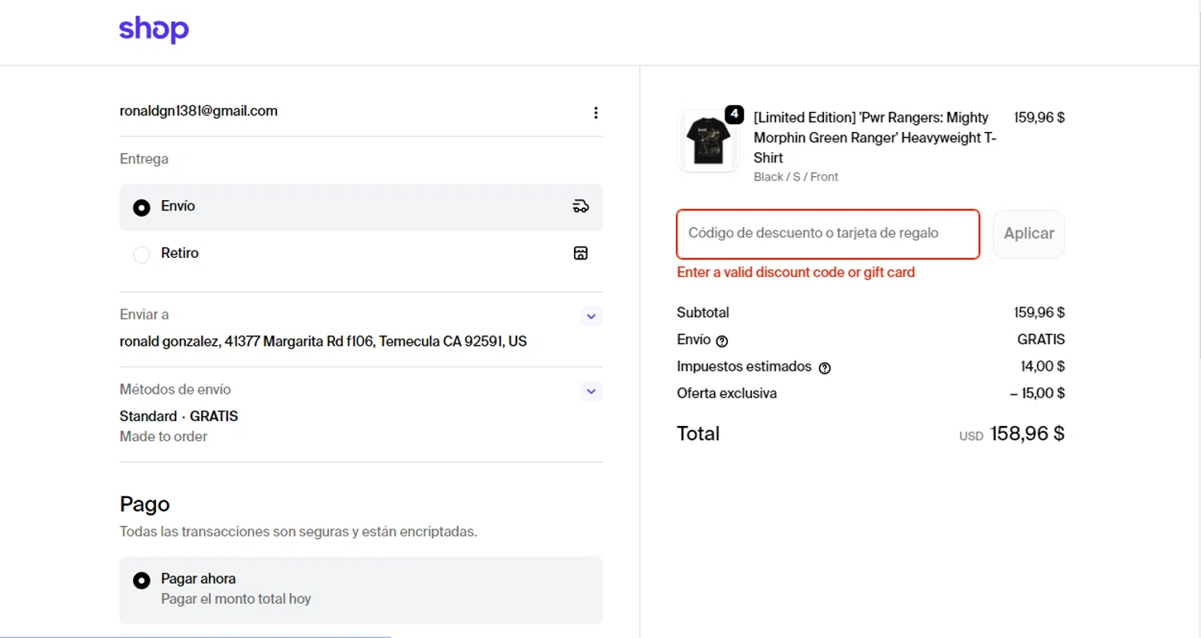Click the Total label in order summary
Image resolution: width=1201 pixels, height=638 pixels.
[698, 434]
